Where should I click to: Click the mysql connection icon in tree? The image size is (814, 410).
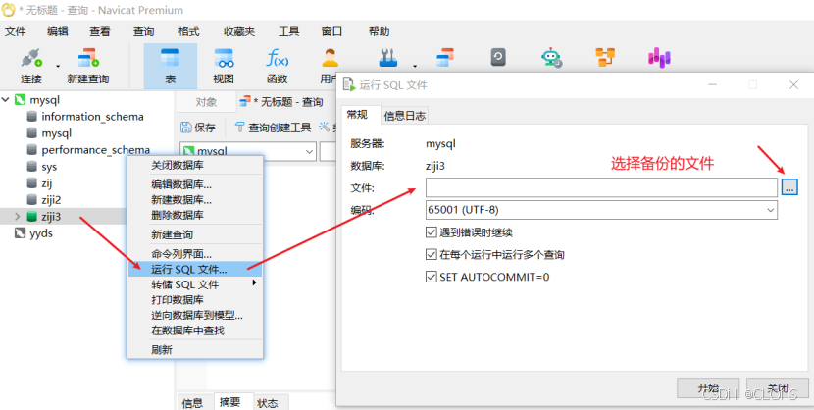tap(20, 100)
